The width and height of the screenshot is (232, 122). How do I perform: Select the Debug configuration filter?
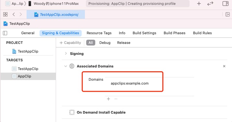click(x=105, y=43)
